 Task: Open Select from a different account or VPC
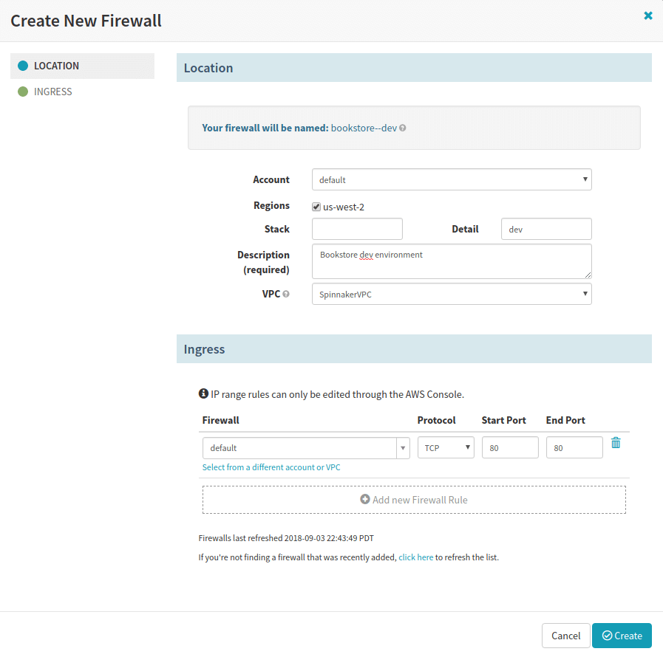(x=271, y=467)
